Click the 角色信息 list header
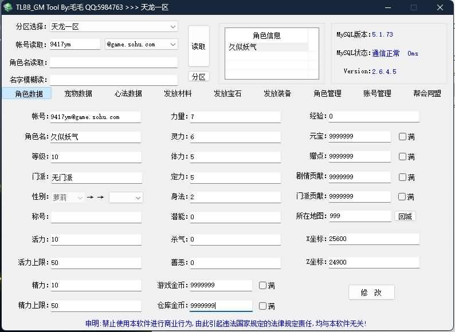Screen dimensions: 455x332 tap(266, 35)
